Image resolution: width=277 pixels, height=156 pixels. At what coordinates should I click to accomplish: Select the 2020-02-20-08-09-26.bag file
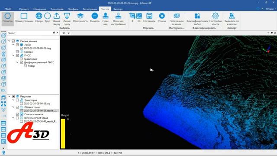(37, 48)
